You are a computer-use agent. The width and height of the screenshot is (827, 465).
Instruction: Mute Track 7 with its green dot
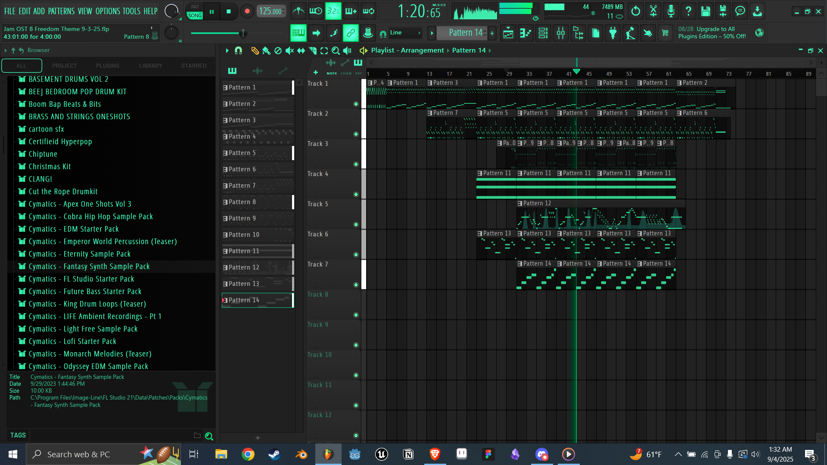pyautogui.click(x=356, y=285)
